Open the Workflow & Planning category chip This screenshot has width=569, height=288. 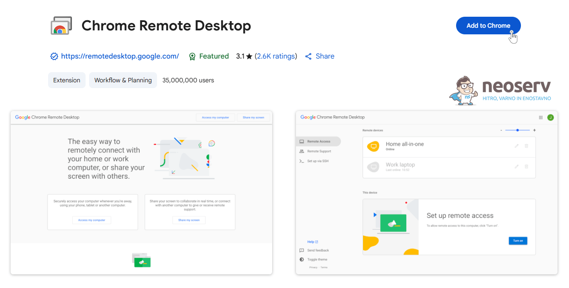click(123, 80)
